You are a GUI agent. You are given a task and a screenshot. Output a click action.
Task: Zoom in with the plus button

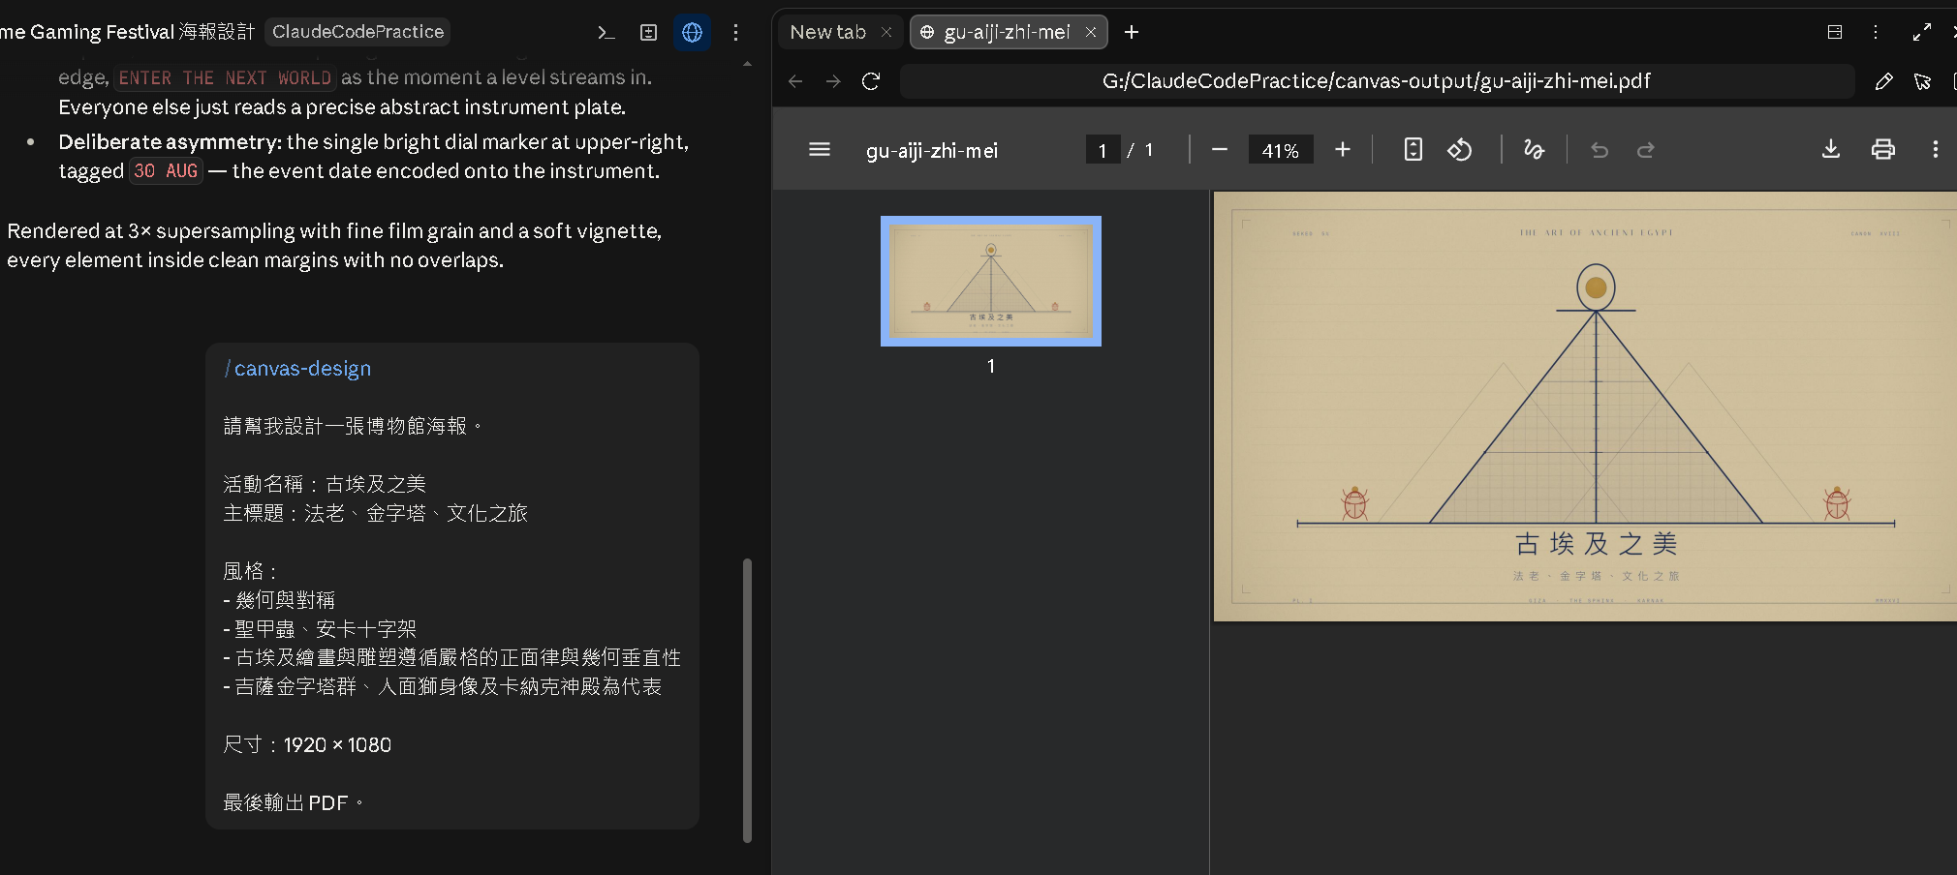click(1343, 149)
